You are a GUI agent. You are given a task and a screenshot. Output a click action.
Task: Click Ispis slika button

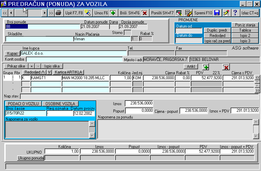[x=52, y=66]
